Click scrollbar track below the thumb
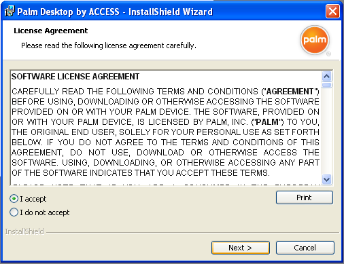Image resolution: width=344 pixels, height=264 pixels. point(327,131)
